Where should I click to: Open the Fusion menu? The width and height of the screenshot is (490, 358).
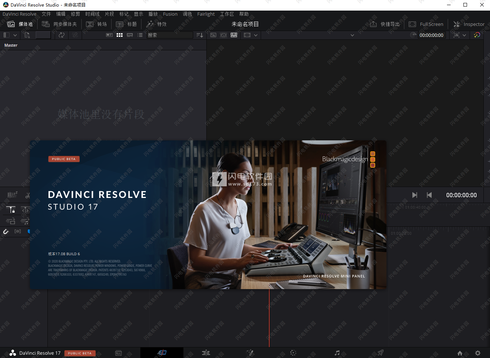tap(170, 14)
